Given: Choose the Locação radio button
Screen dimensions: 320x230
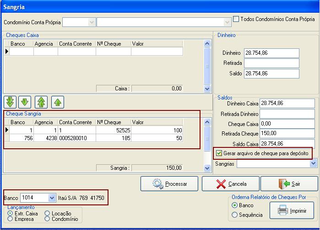Looking at the screenshot, I should (48, 213).
